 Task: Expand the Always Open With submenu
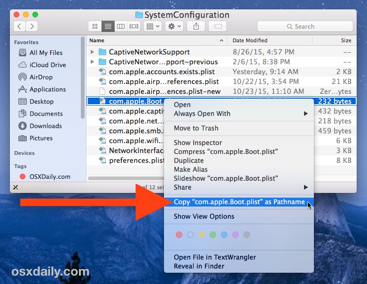[x=239, y=114]
